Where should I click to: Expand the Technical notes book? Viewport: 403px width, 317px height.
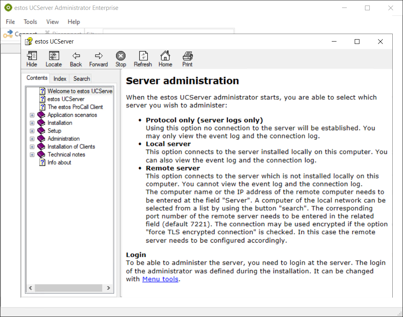click(32, 155)
